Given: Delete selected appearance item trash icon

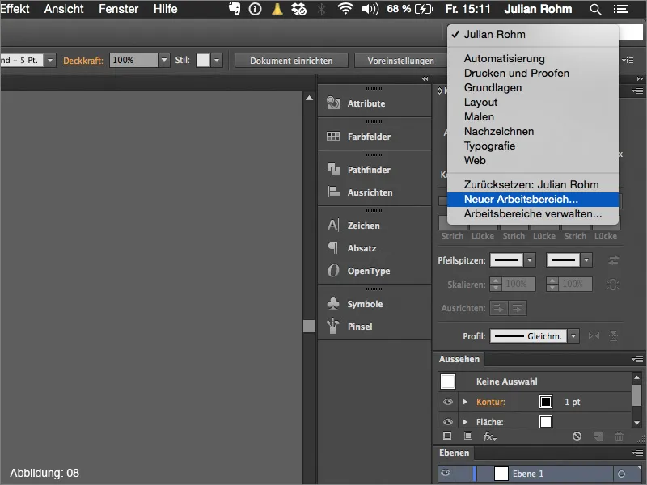Looking at the screenshot, I should (619, 436).
